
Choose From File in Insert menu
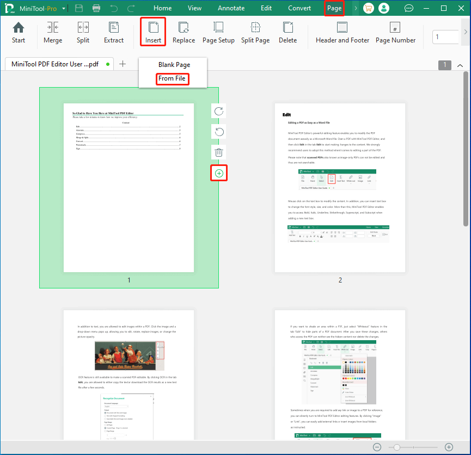tap(172, 78)
